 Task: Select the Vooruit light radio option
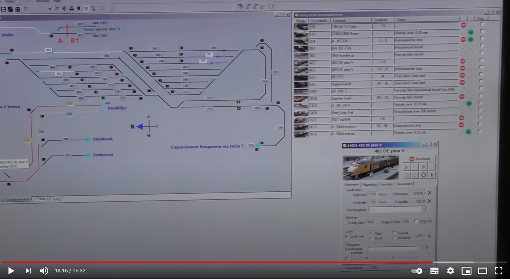[394, 233]
